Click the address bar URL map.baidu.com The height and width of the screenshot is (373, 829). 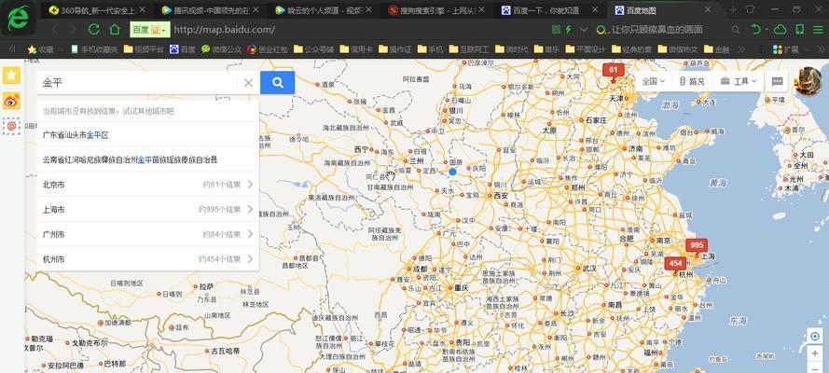coord(224,30)
